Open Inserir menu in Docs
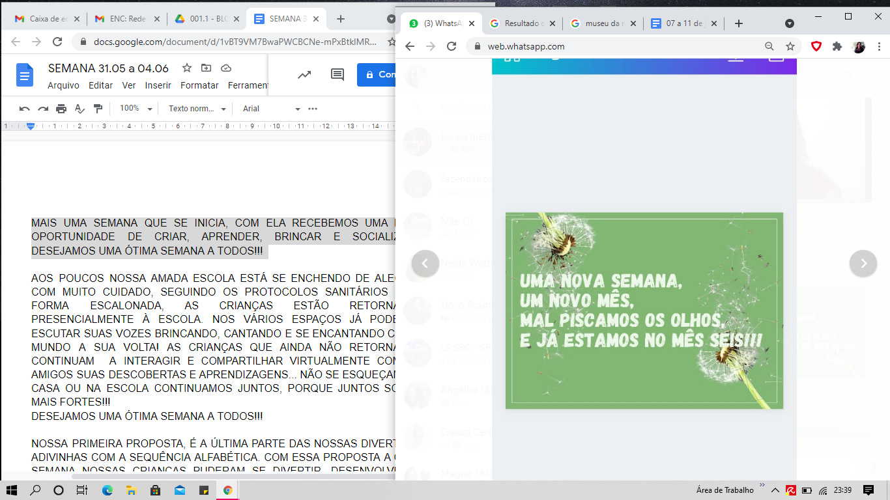 point(158,85)
